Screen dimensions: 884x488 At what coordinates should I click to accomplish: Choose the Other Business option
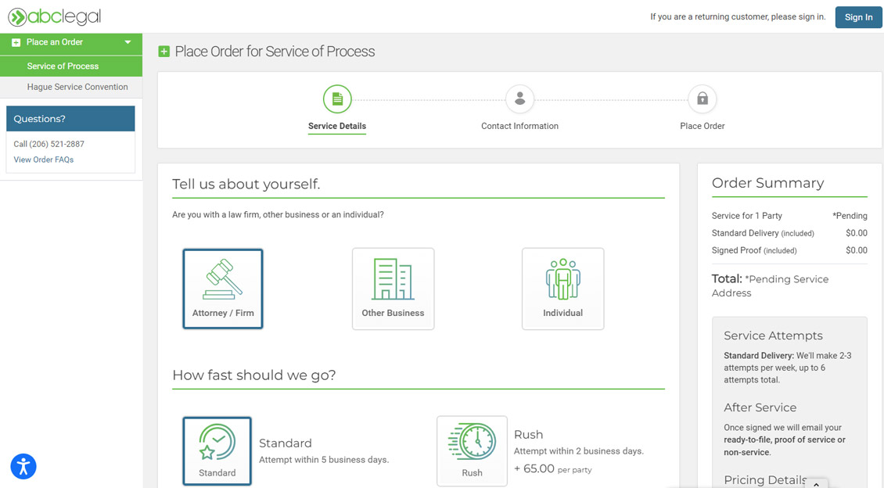(393, 289)
